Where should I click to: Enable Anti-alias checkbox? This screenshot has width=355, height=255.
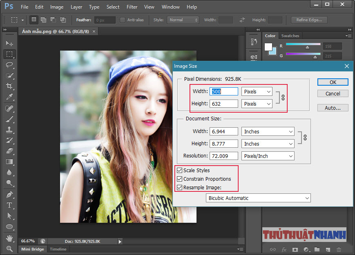(x=123, y=20)
